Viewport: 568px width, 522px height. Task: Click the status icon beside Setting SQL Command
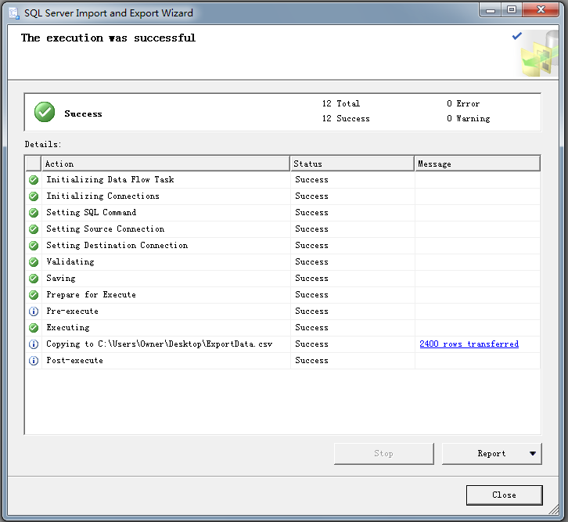(x=34, y=213)
